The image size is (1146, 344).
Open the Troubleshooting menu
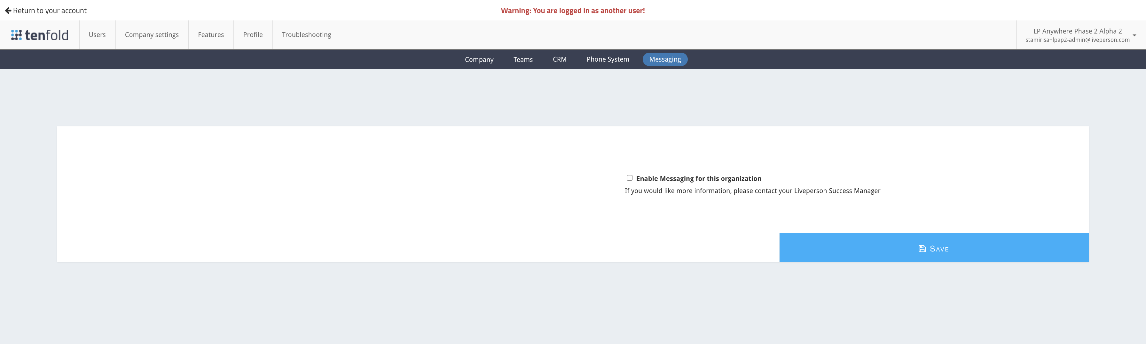[x=306, y=34]
